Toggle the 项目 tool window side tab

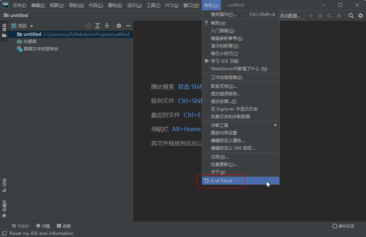[4, 31]
